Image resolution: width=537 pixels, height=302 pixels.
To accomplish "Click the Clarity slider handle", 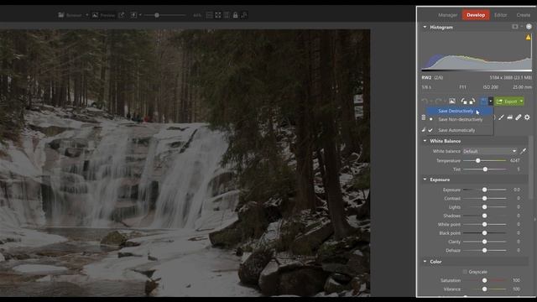I will [x=485, y=242].
